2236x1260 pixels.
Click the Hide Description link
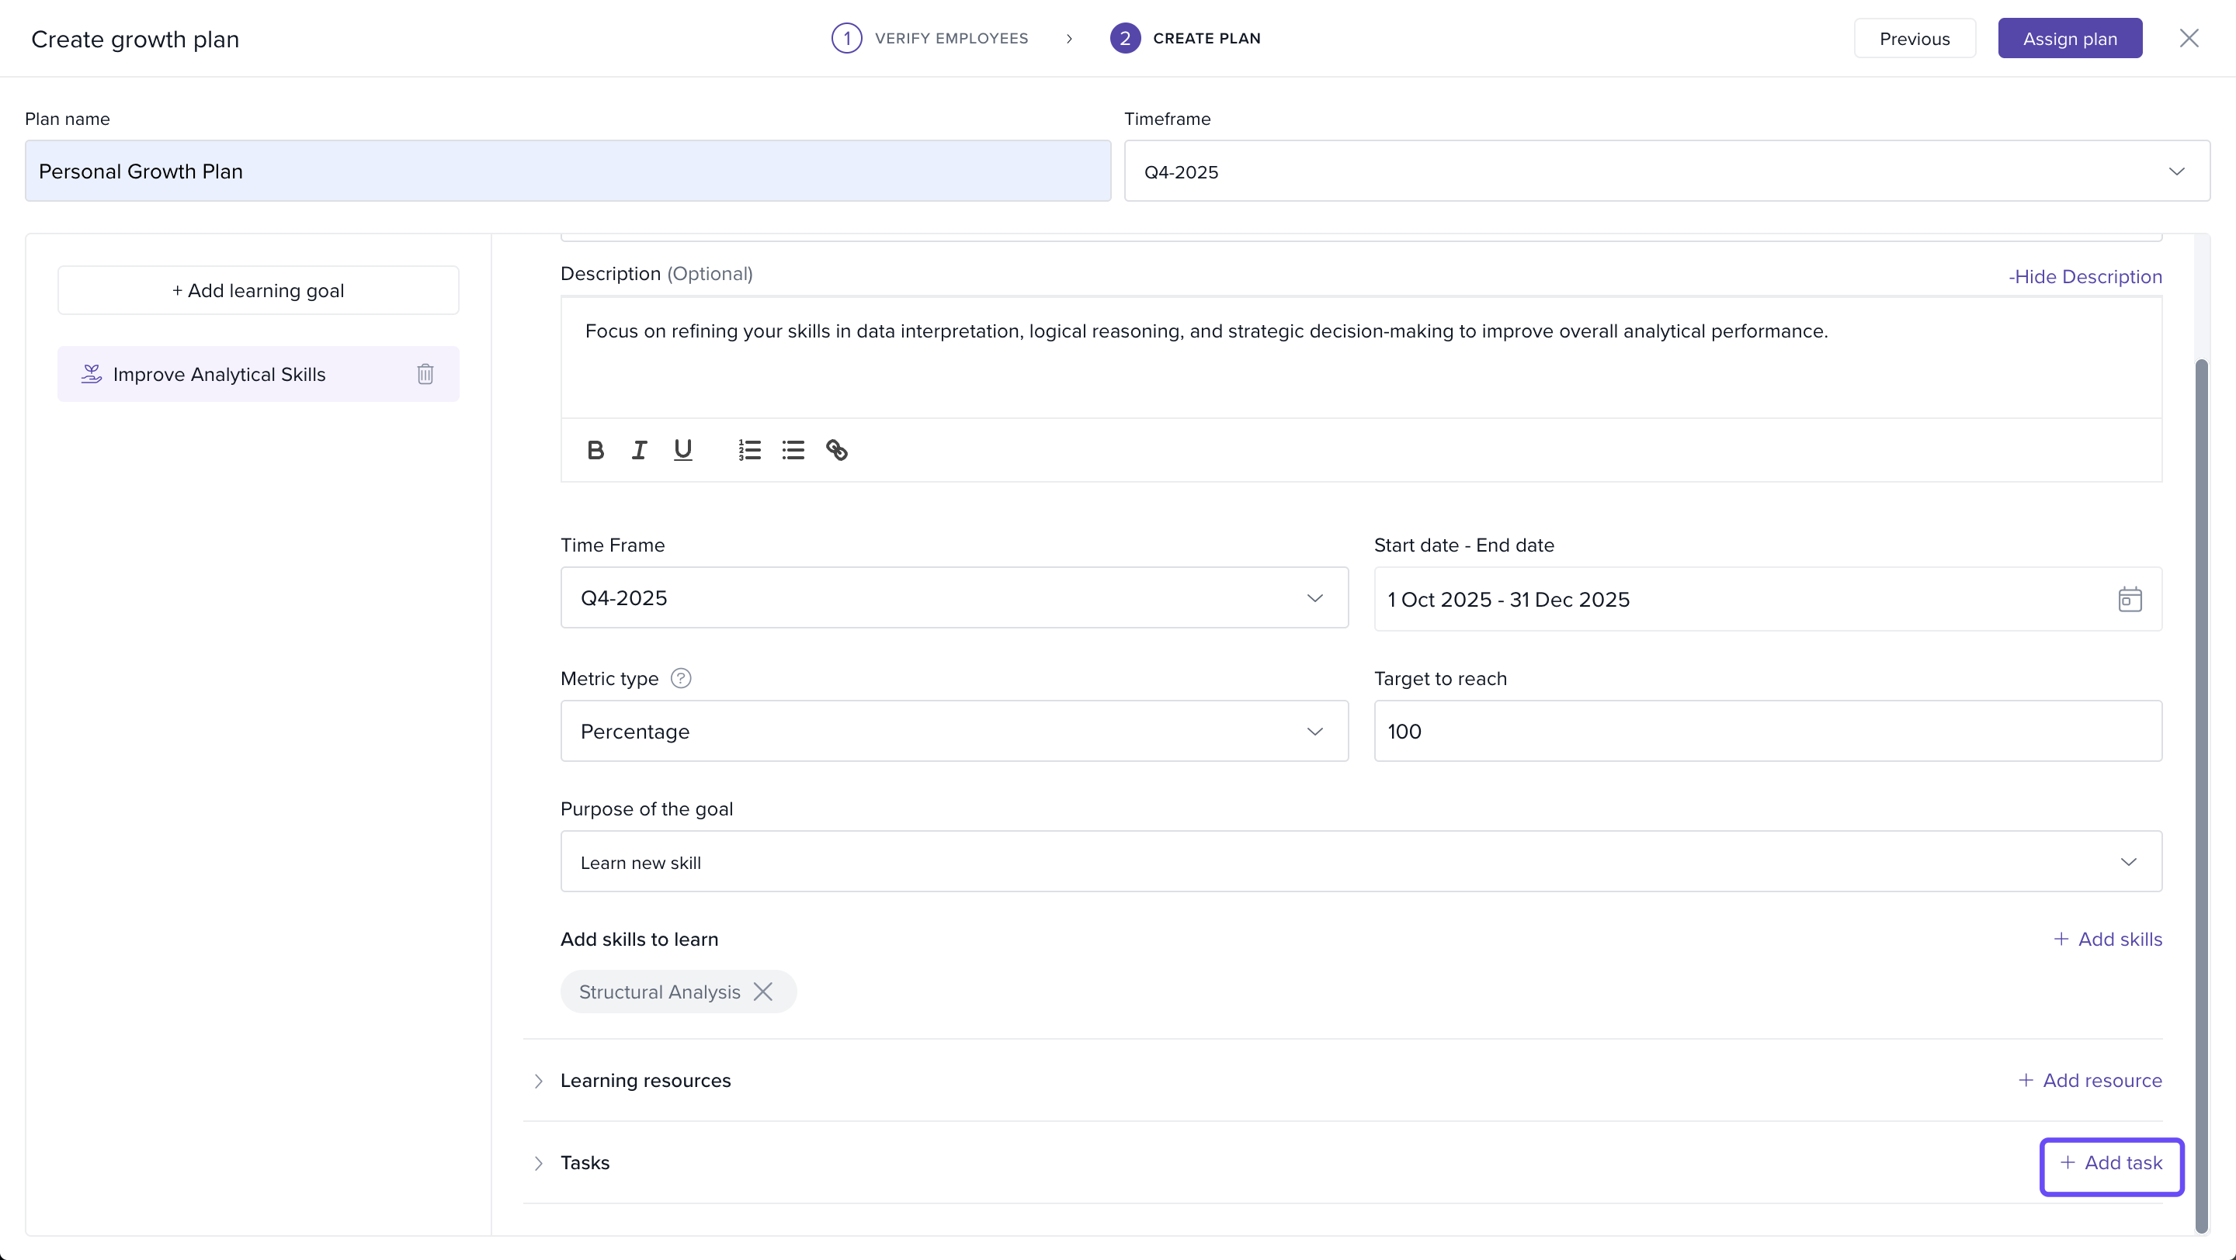point(2085,277)
